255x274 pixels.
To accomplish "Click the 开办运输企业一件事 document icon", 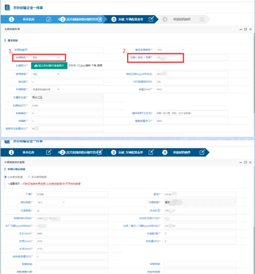I will pos(7,8).
